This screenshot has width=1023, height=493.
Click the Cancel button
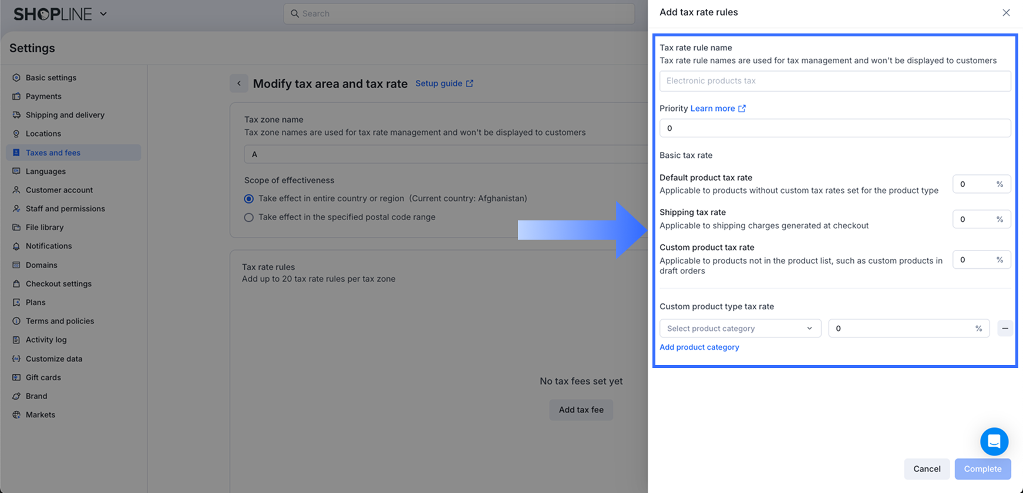click(927, 469)
